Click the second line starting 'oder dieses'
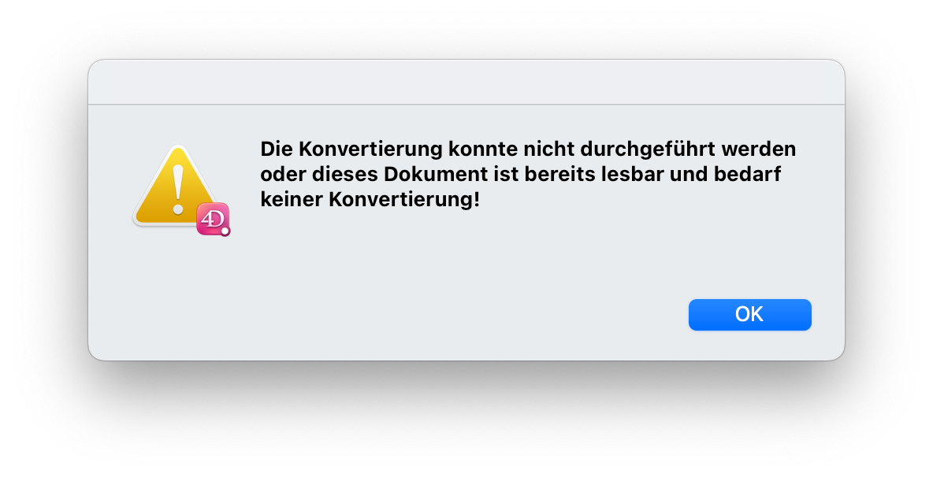 click(521, 174)
